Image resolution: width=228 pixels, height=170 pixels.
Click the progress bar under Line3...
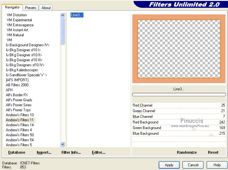pyautogui.click(x=179, y=95)
